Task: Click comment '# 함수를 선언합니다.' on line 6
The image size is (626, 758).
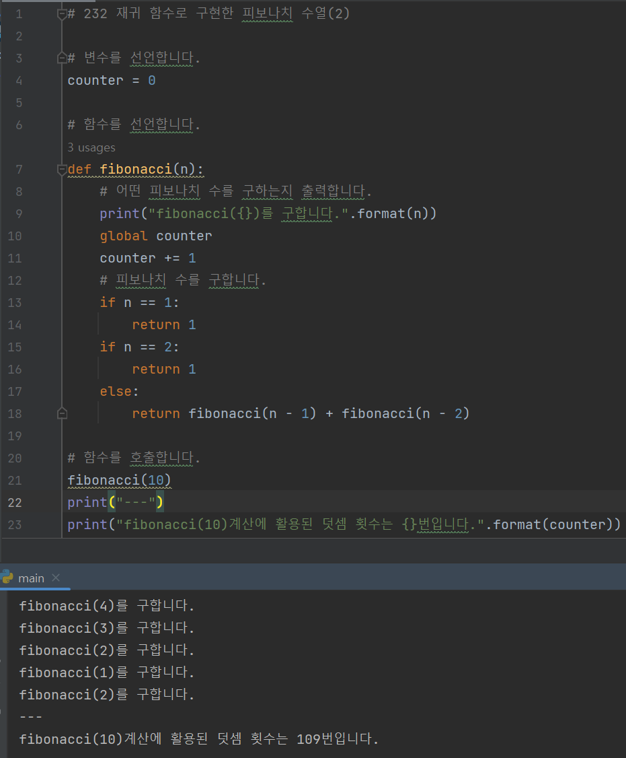Action: coord(134,125)
